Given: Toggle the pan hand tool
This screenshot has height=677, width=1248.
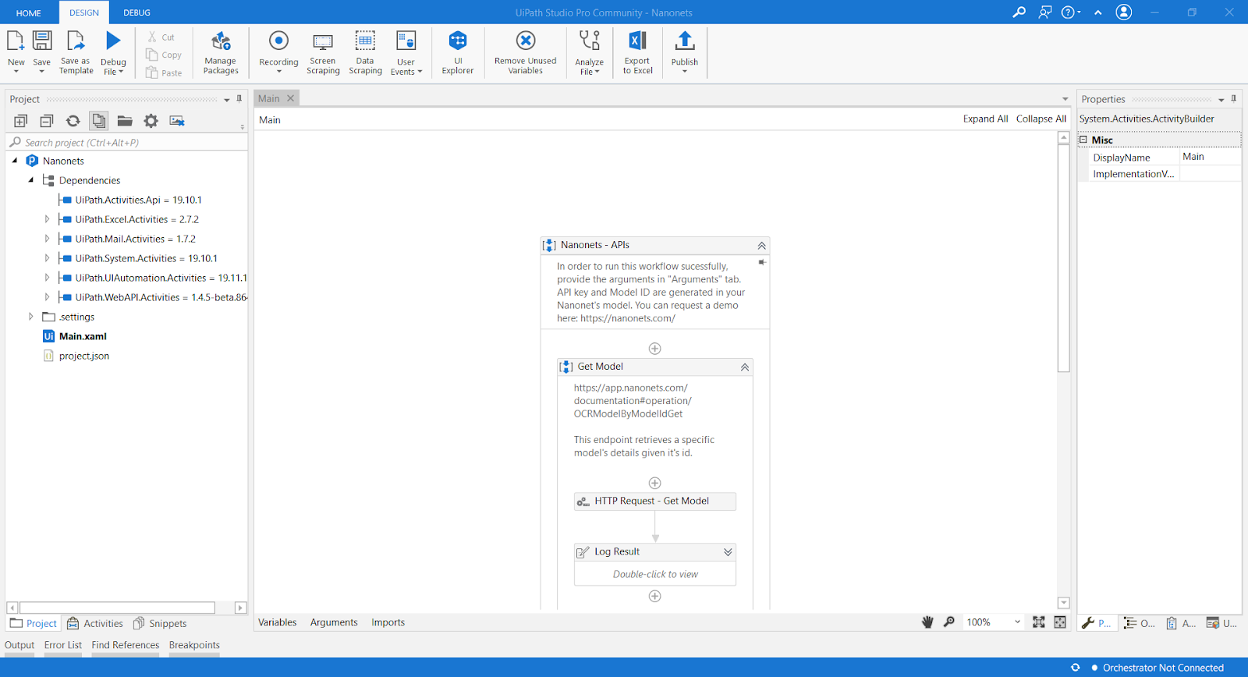Looking at the screenshot, I should [x=927, y=622].
